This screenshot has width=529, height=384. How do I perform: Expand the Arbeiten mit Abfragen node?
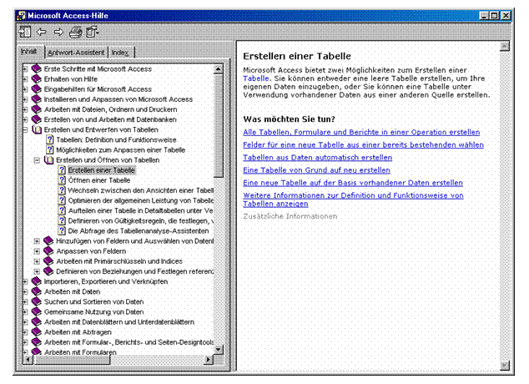[x=25, y=332]
